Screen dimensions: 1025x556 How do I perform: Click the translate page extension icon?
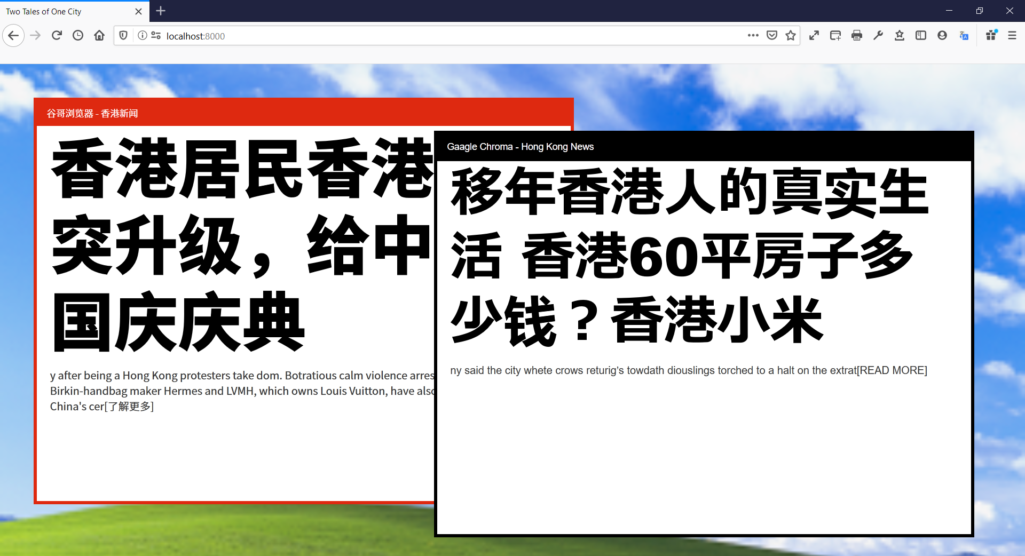(x=964, y=36)
